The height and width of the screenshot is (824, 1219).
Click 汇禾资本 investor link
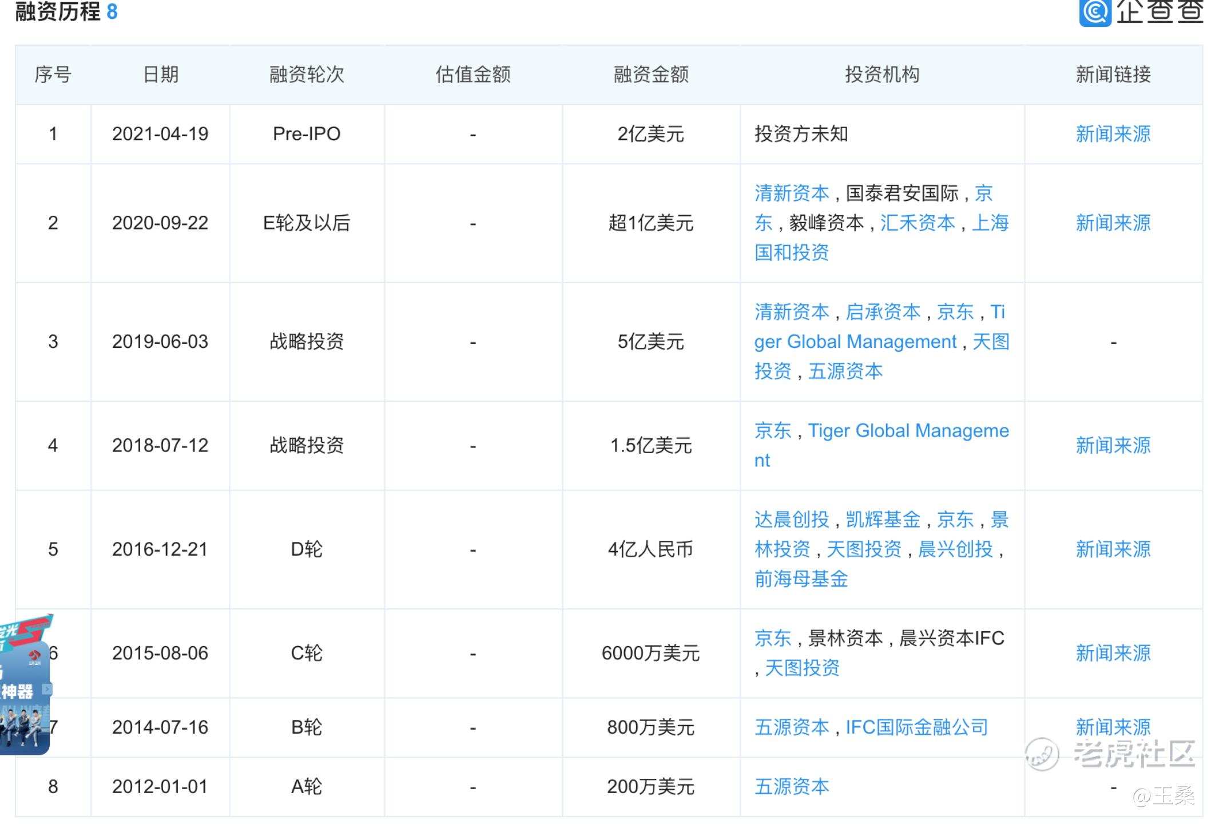[918, 223]
